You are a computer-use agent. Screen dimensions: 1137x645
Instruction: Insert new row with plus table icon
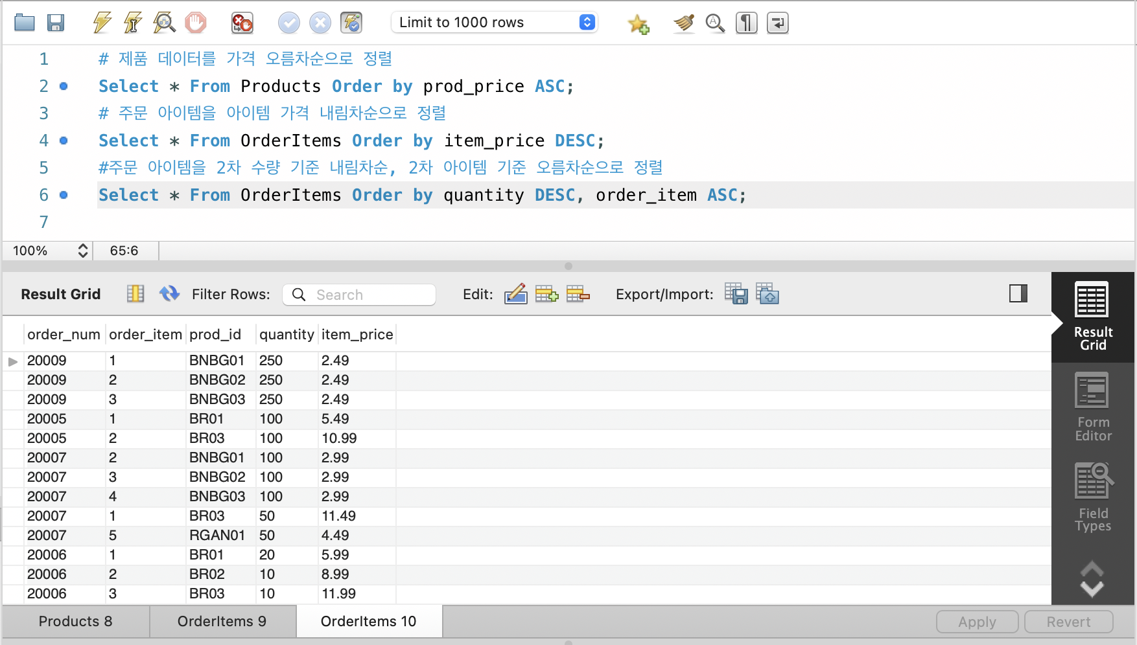tap(546, 294)
